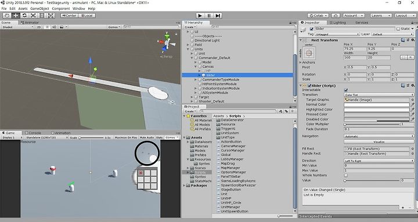Open the Layer dropdown (Default)
The width and height of the screenshot is (418, 222).
point(392,34)
